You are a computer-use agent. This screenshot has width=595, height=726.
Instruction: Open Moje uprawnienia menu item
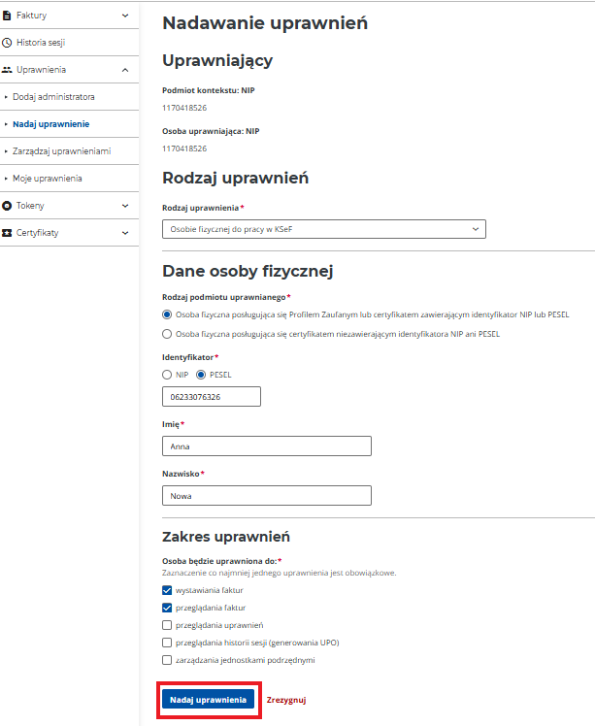coord(47,179)
